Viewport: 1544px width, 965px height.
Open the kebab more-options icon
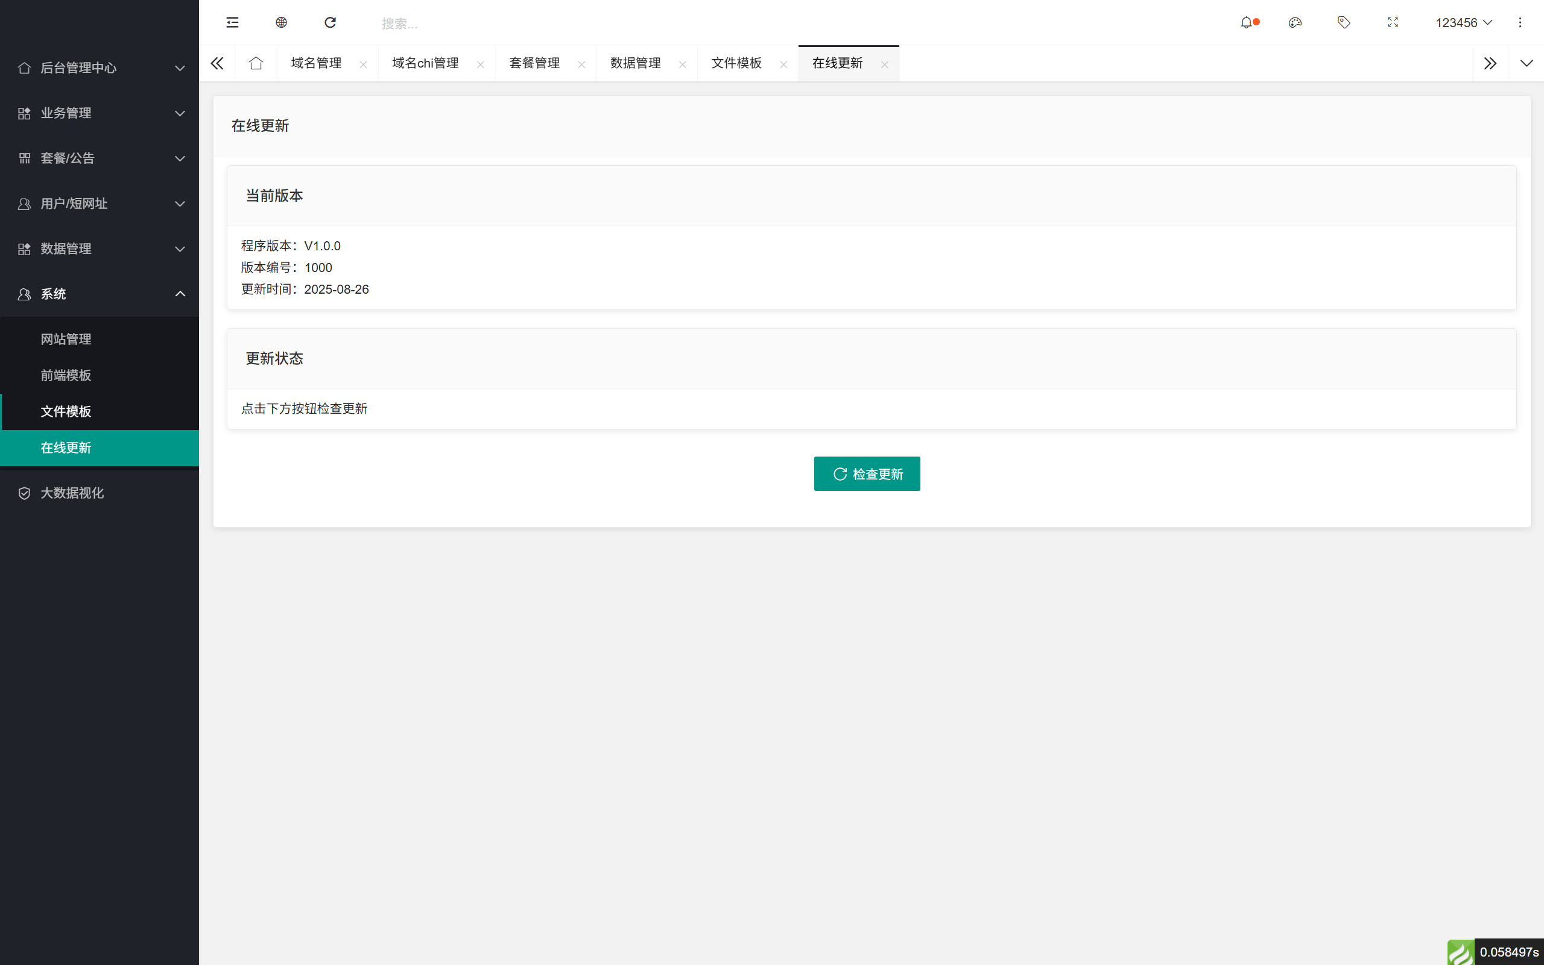(x=1520, y=22)
